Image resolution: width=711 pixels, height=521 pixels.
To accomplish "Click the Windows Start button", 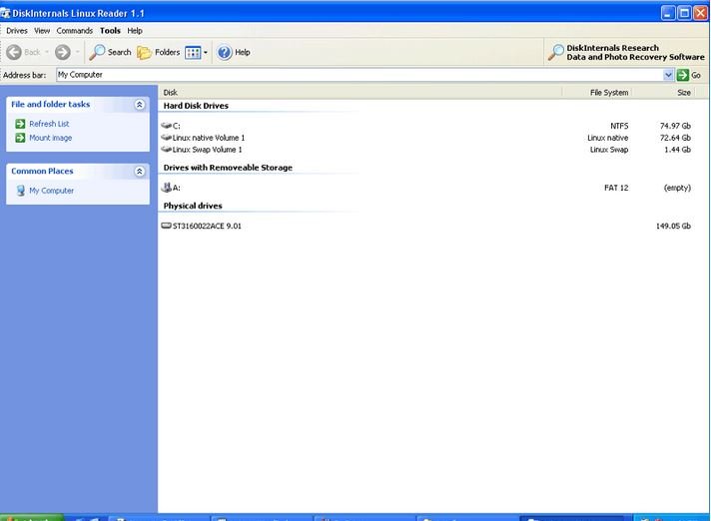I will point(32,517).
